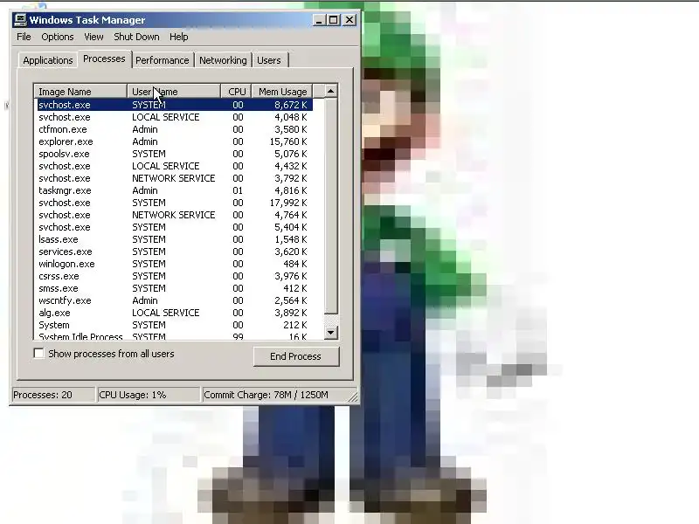Select the services.exe process
The image size is (699, 524).
click(x=175, y=252)
